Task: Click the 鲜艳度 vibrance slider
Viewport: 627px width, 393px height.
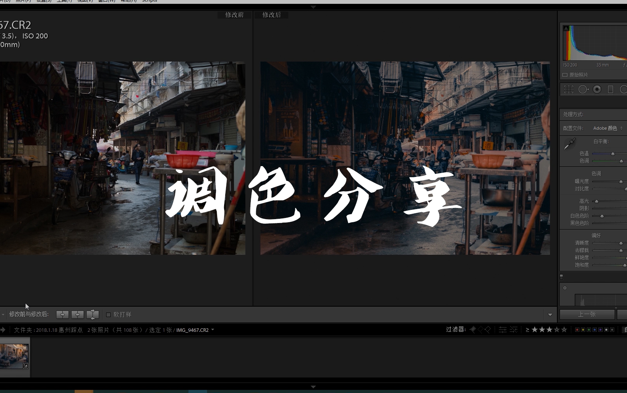Action: 610,258
